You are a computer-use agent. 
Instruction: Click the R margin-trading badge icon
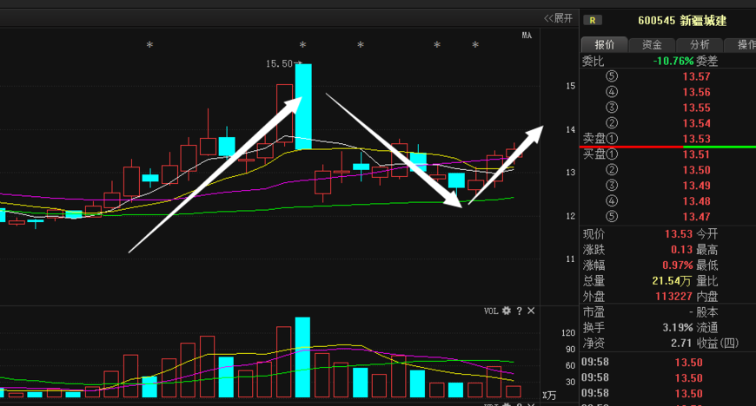593,20
